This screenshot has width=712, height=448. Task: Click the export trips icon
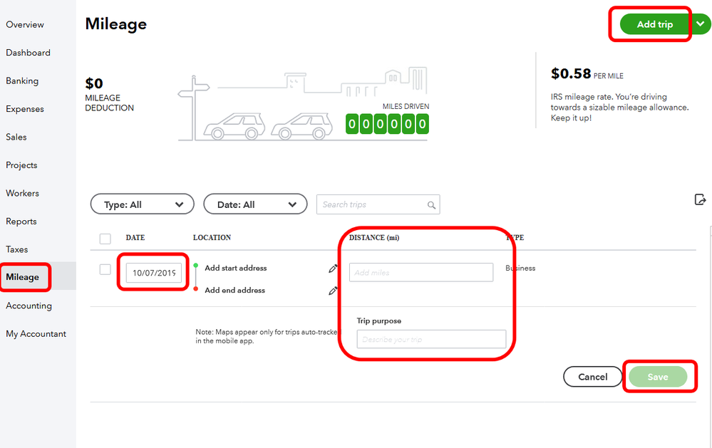[700, 199]
